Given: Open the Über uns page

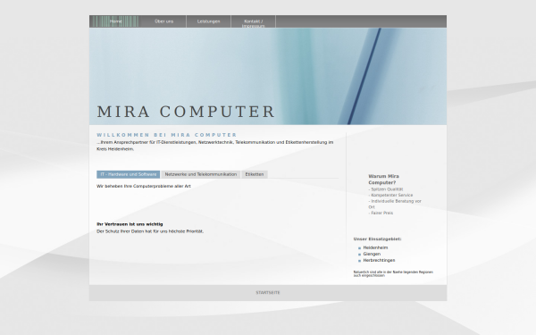Looking at the screenshot, I should click(x=163, y=21).
